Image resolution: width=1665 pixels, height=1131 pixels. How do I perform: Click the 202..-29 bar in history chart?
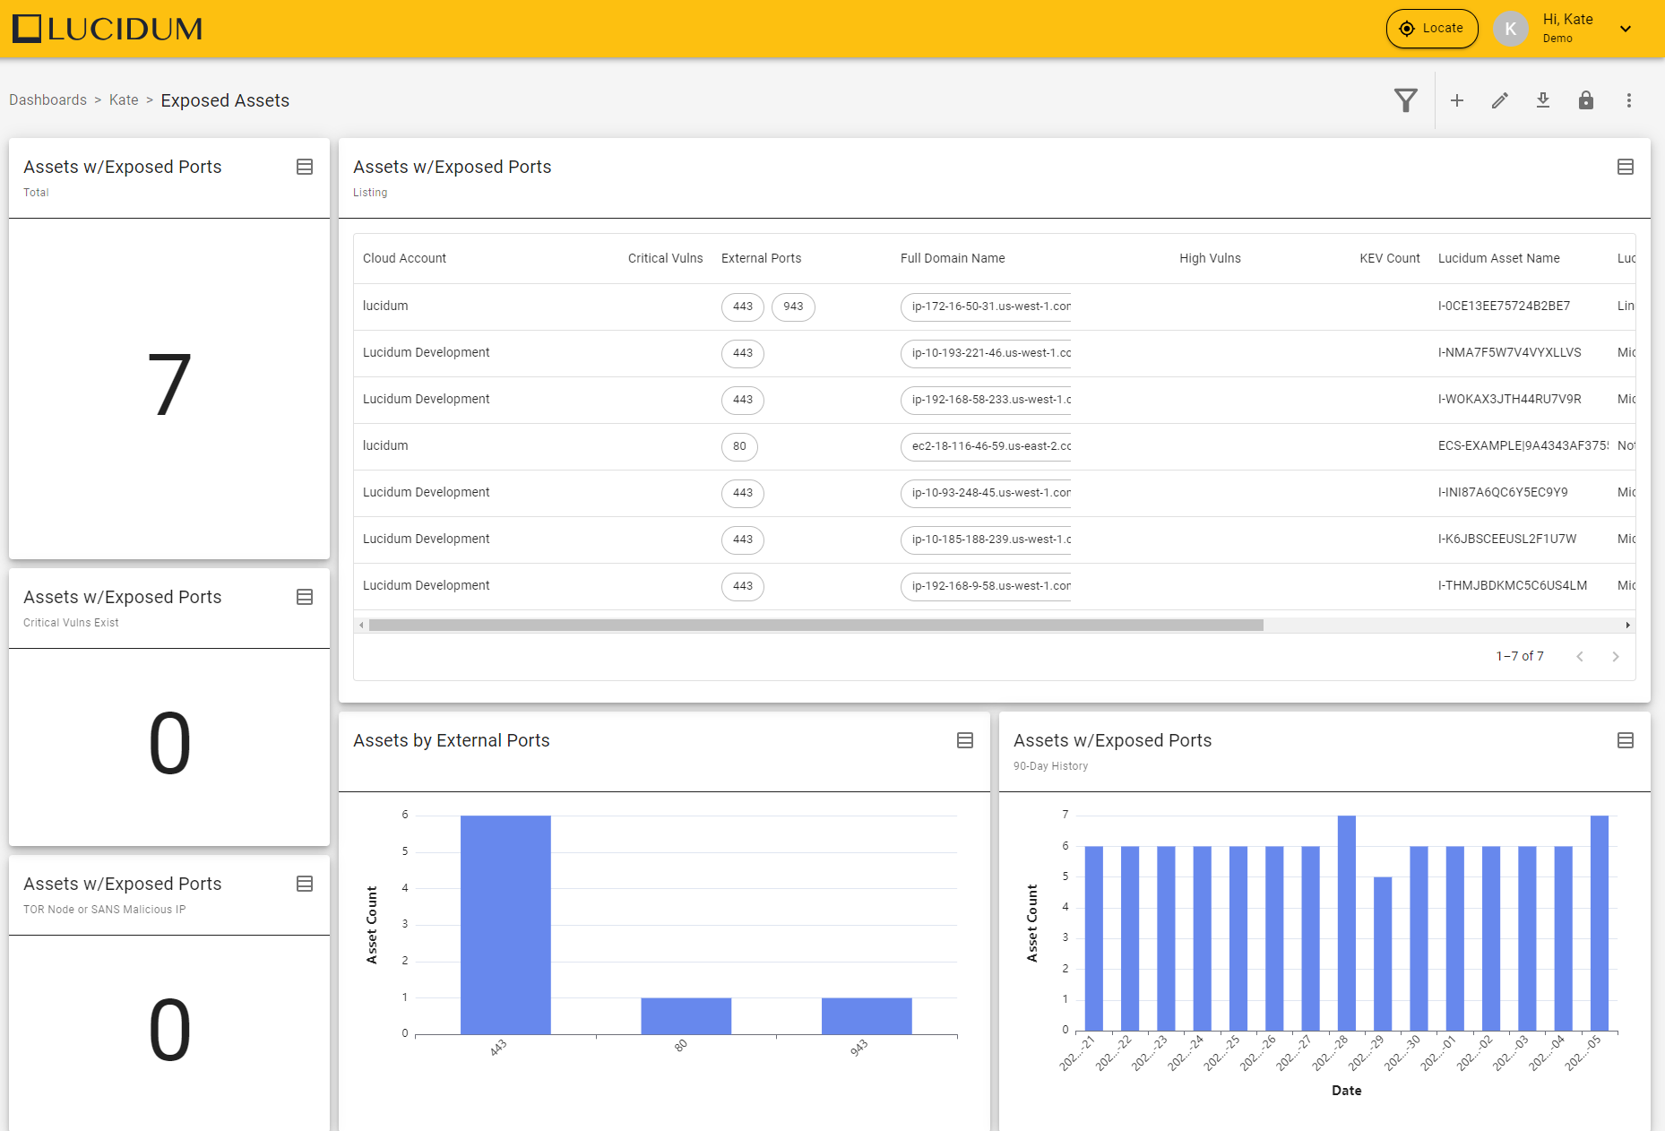pos(1383,954)
